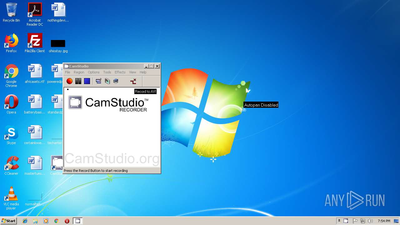Viewport: 400px width, 225px height.
Task: Select the poweredp... Word document icon
Action: (55, 74)
